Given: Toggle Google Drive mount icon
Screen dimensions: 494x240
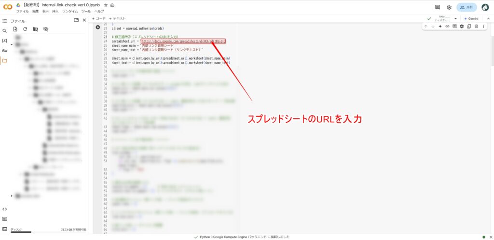Looking at the screenshot, I should click(35, 29).
